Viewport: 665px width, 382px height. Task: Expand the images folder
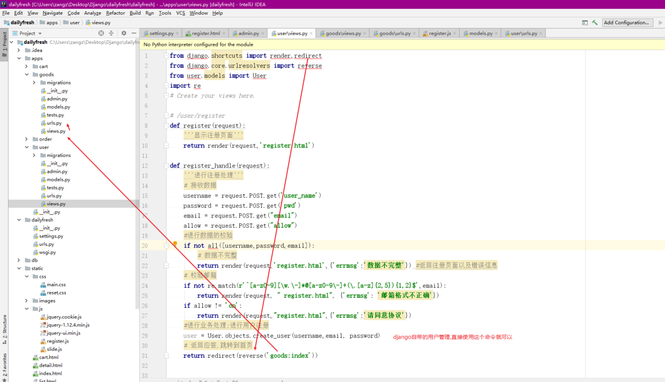coord(27,301)
